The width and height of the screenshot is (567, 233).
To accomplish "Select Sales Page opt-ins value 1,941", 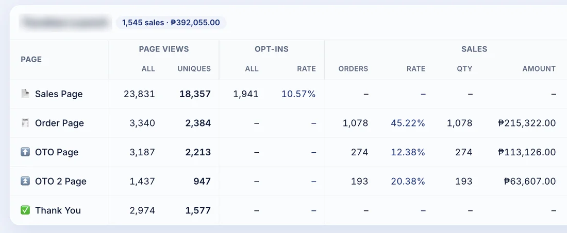I will pyautogui.click(x=246, y=94).
